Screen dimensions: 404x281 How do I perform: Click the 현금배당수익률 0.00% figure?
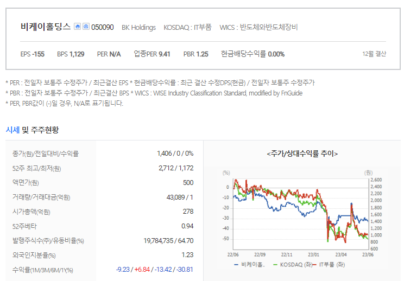click(x=252, y=54)
